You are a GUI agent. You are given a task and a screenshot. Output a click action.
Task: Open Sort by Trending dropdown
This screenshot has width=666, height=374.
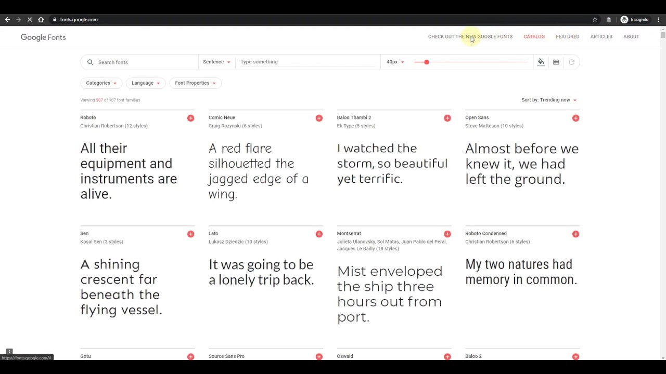point(549,100)
